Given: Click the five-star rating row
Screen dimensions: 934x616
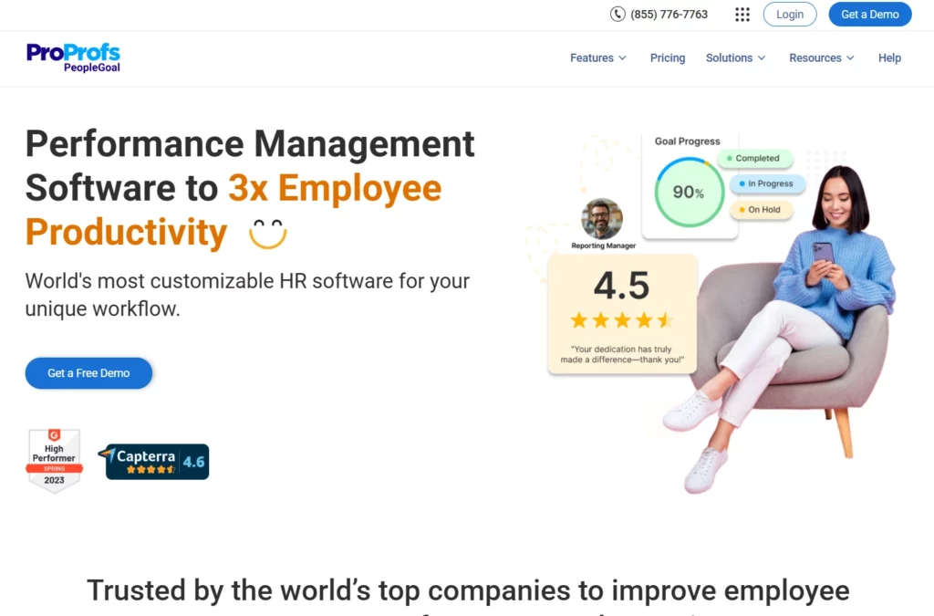Looking at the screenshot, I should 621,320.
